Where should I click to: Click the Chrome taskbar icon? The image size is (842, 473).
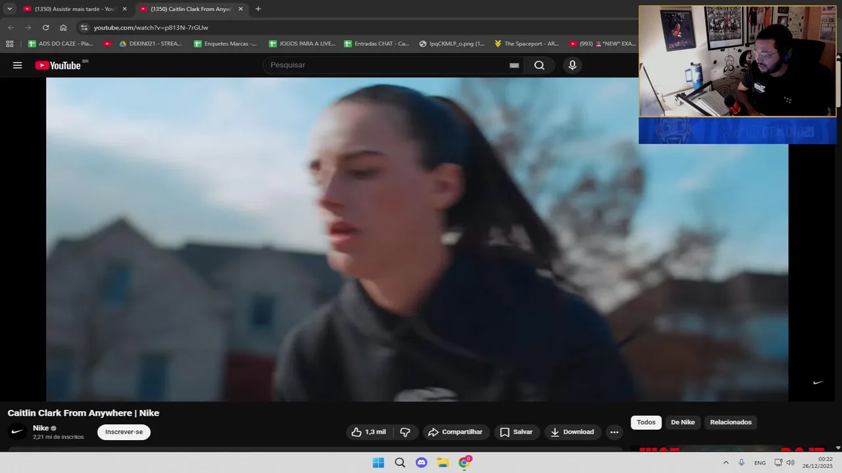pyautogui.click(x=464, y=462)
